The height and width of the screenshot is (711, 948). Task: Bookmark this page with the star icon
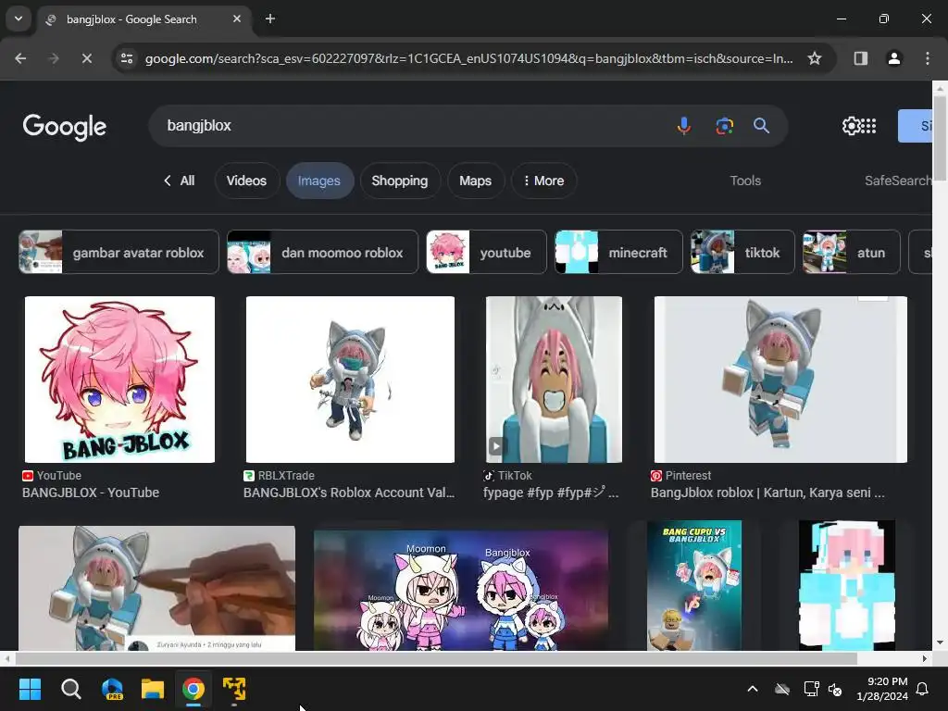click(815, 58)
